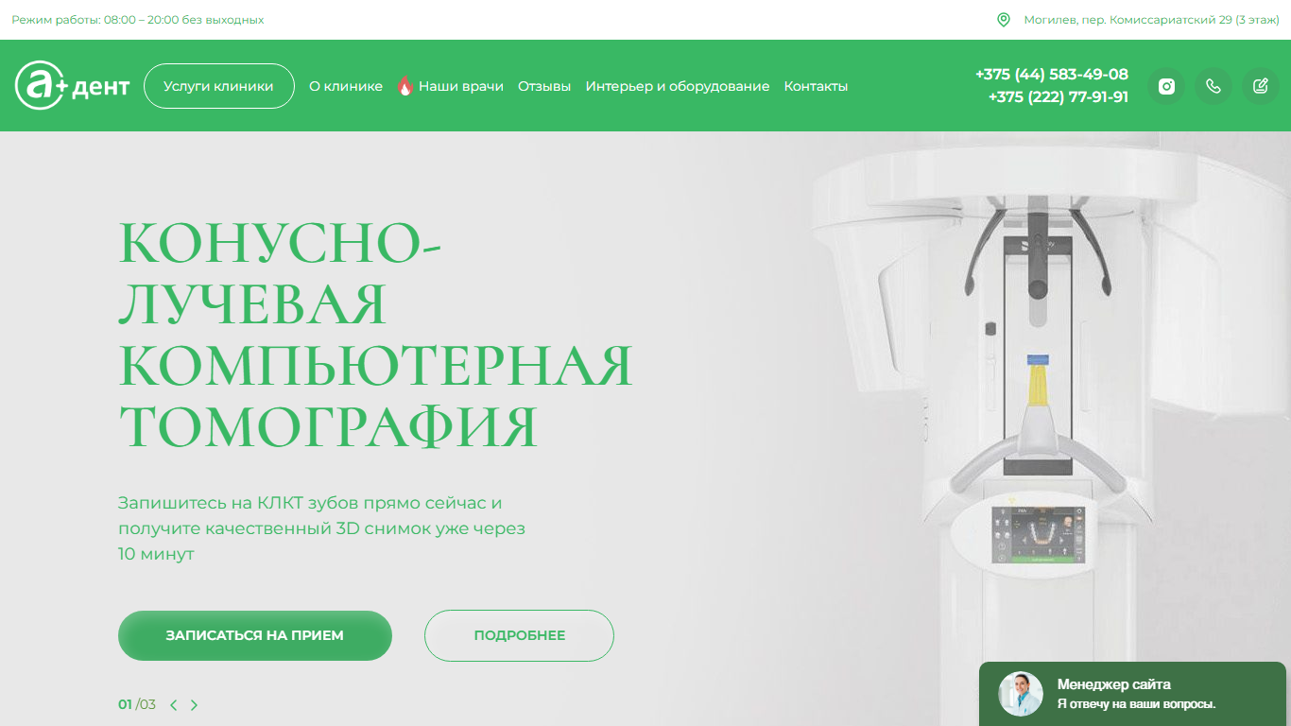Open the Отзывы section
Image resolution: width=1291 pixels, height=726 pixels.
544,86
